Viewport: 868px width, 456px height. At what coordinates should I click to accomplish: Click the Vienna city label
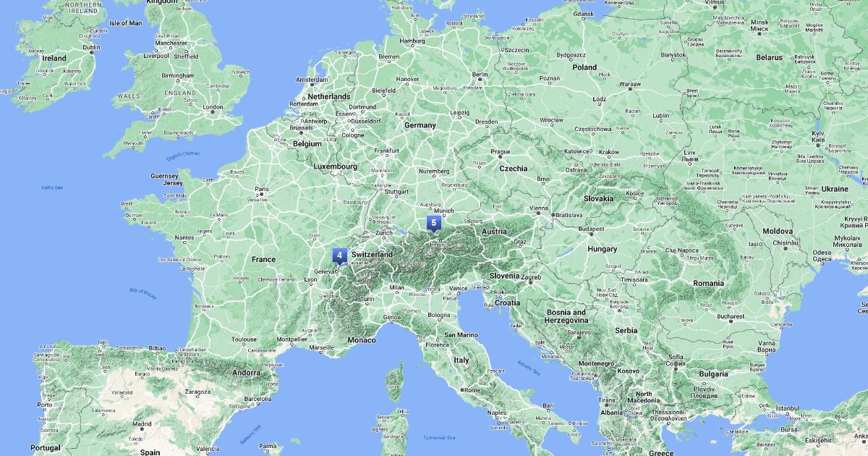(539, 208)
